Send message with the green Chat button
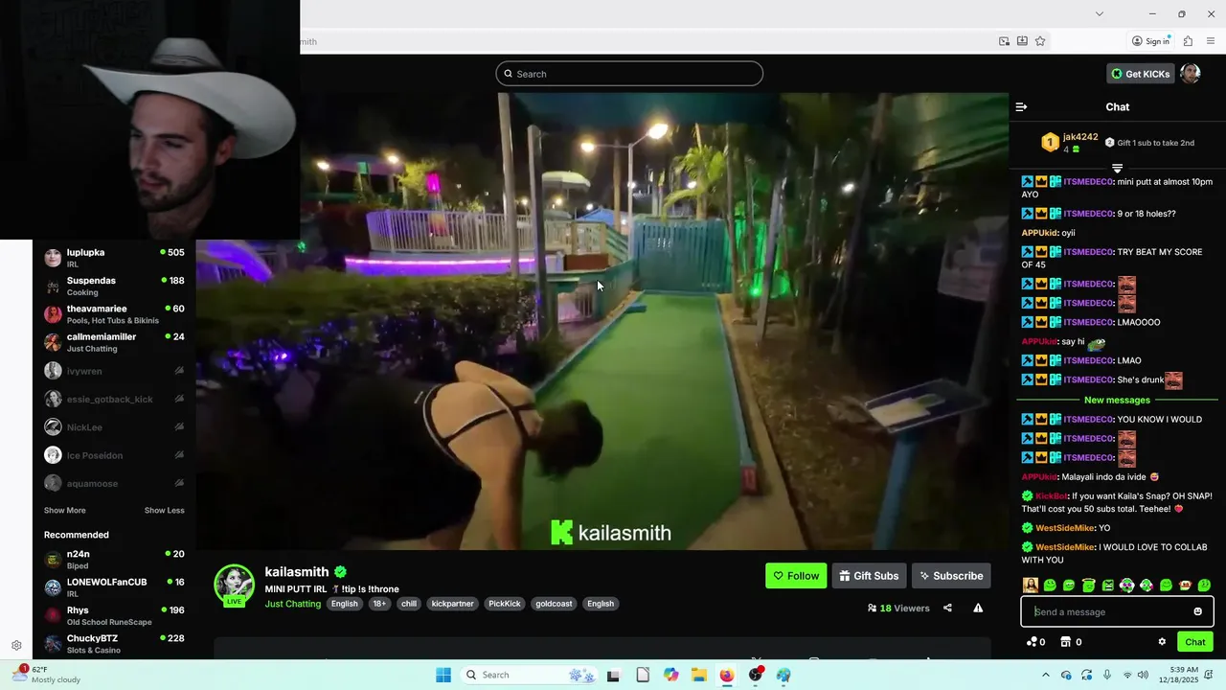This screenshot has width=1226, height=690. [1195, 642]
